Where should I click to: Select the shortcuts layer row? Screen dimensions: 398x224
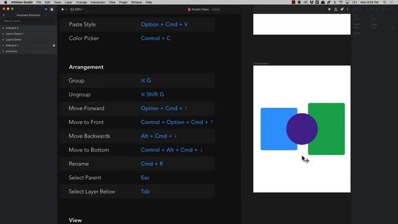(x=29, y=51)
